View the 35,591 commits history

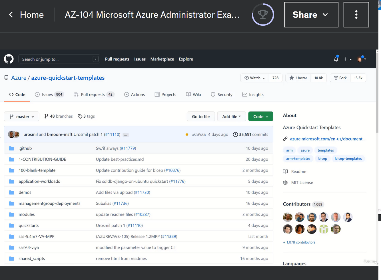250,134
